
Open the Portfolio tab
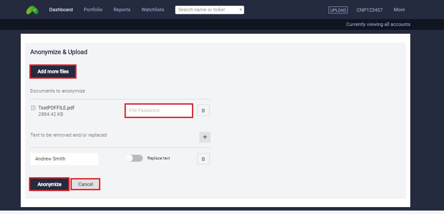tap(93, 10)
